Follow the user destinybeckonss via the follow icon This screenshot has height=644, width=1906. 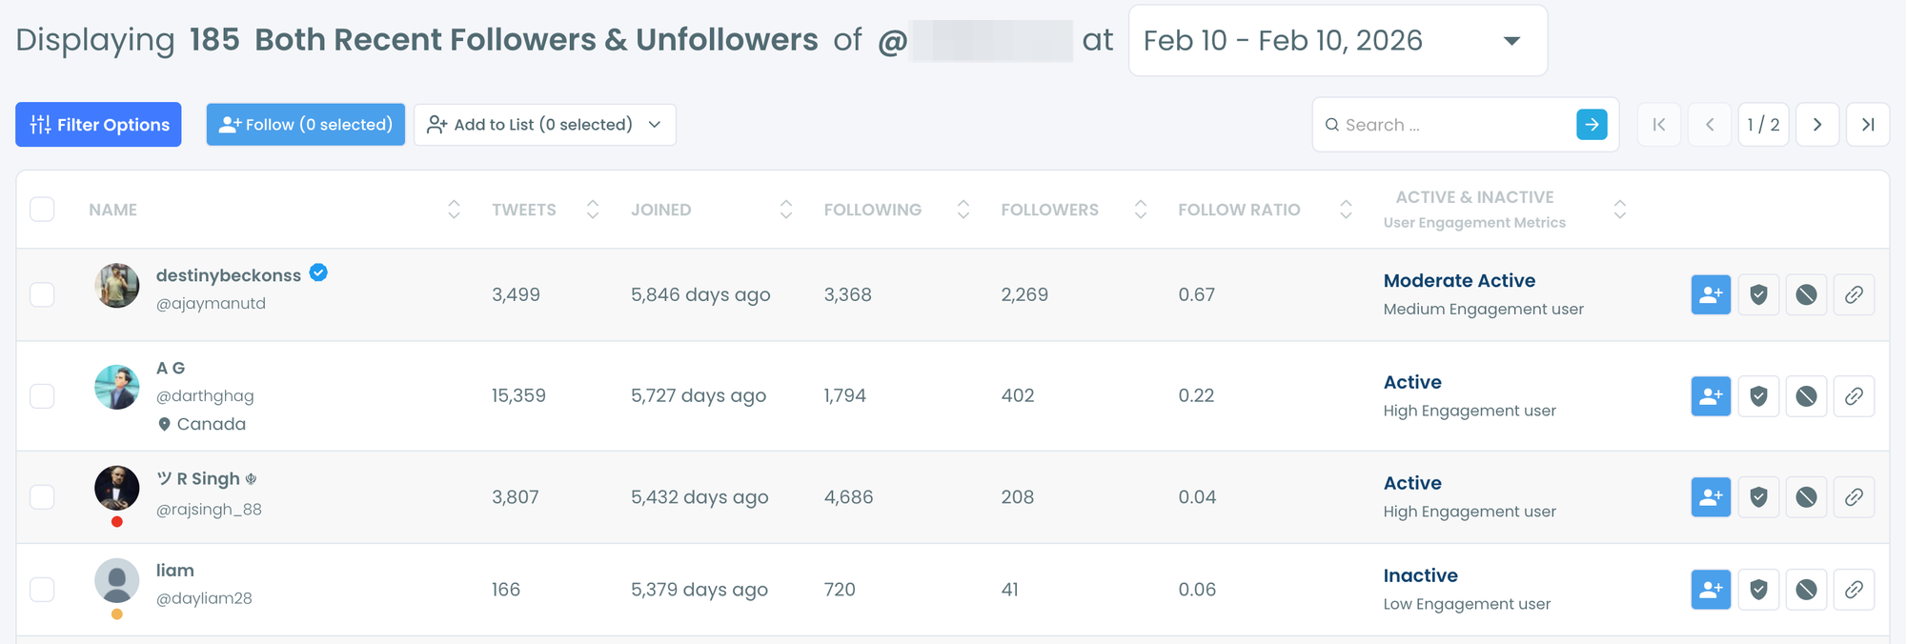1711,294
